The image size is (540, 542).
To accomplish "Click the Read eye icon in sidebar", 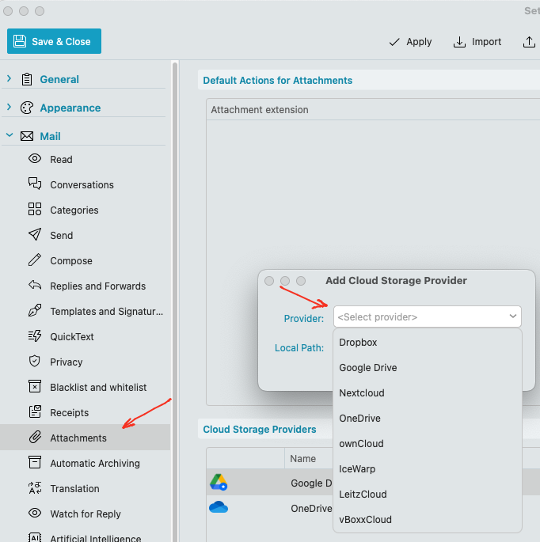I will click(35, 159).
